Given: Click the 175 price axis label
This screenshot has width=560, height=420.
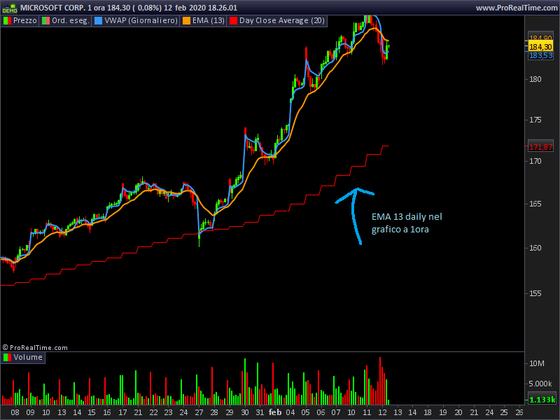Looking at the screenshot, I should click(535, 120).
